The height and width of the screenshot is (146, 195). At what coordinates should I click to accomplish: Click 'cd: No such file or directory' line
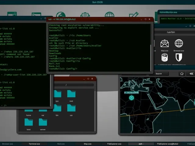68,43
